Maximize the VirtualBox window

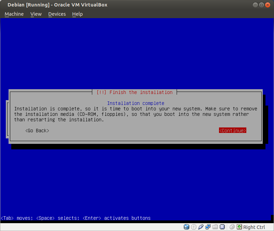click(x=261, y=5)
